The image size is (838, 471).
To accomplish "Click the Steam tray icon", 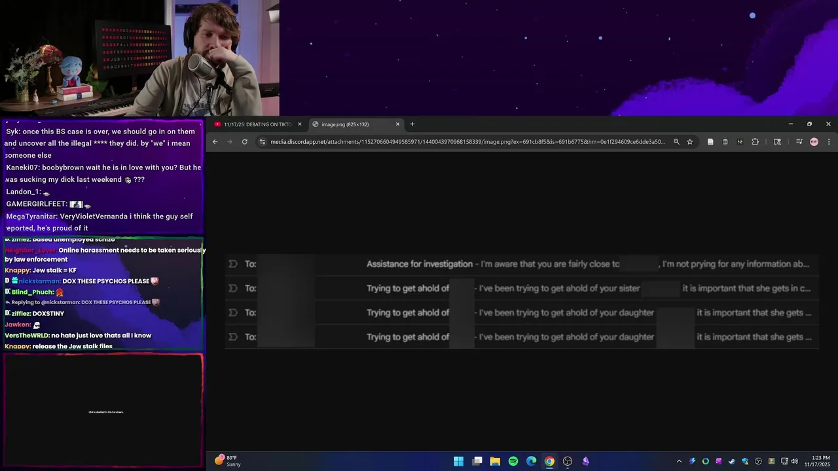I will pyautogui.click(x=732, y=461).
